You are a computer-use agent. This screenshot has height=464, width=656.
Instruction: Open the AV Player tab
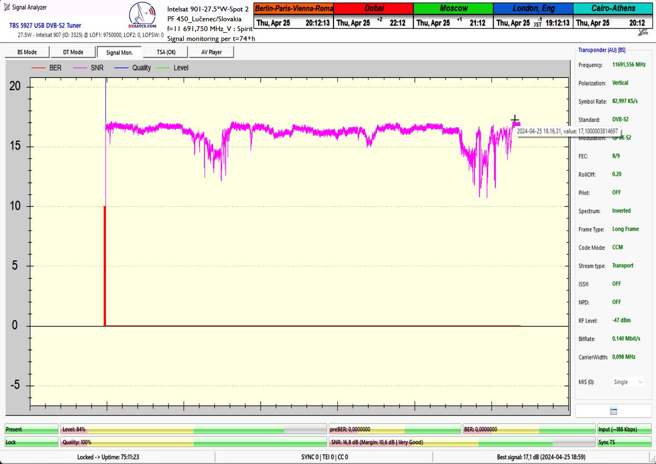point(211,52)
